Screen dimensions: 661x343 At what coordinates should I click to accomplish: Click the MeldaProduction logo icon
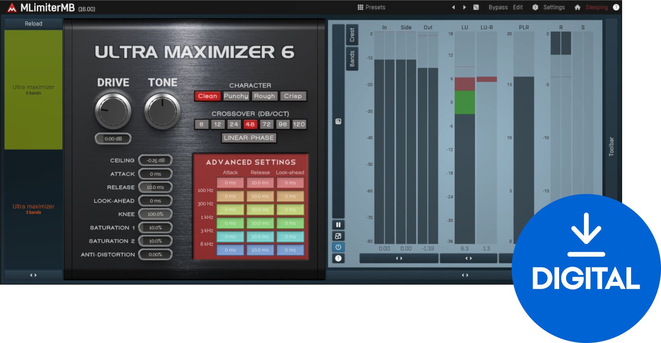[x=12, y=7]
